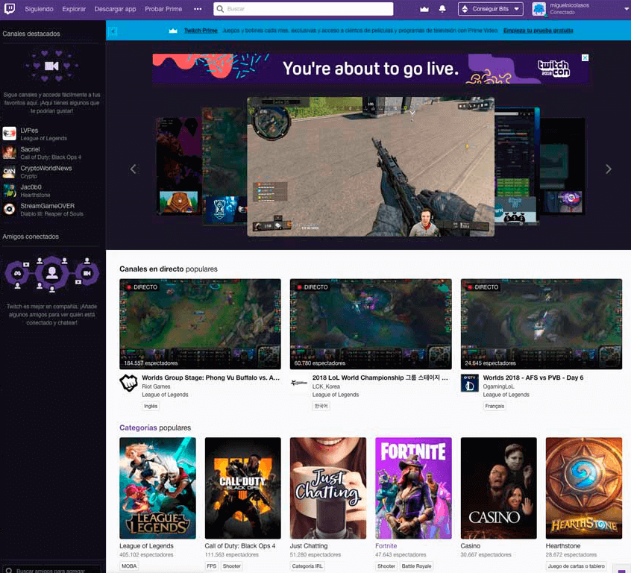Collapse the Twitch Prime banner arrow

click(113, 31)
